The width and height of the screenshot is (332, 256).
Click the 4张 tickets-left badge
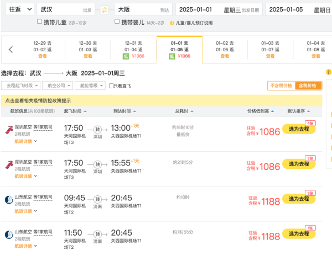click(x=310, y=123)
